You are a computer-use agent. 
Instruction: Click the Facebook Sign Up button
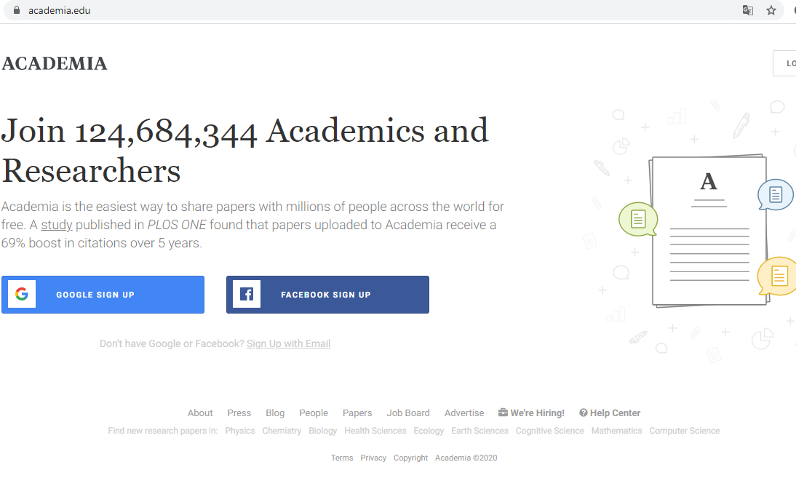pyautogui.click(x=327, y=295)
